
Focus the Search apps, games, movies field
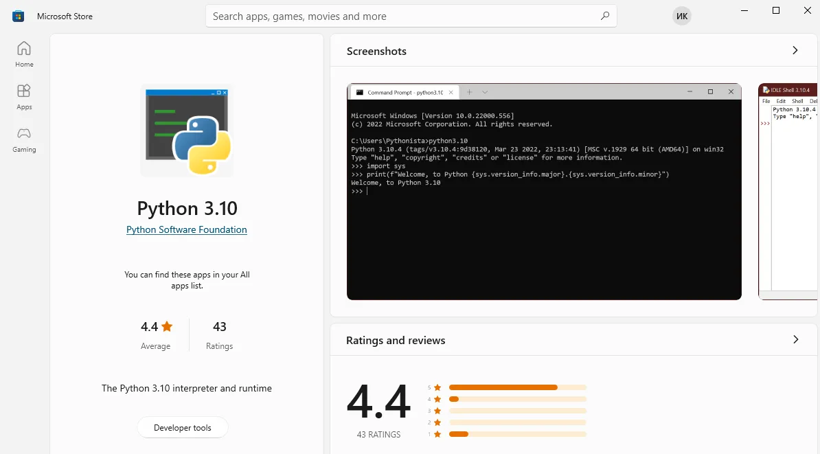pyautogui.click(x=411, y=16)
